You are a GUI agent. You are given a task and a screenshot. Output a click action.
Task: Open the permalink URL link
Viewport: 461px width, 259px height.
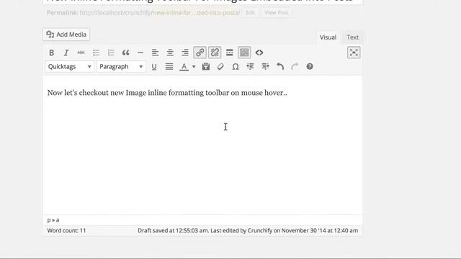click(160, 13)
